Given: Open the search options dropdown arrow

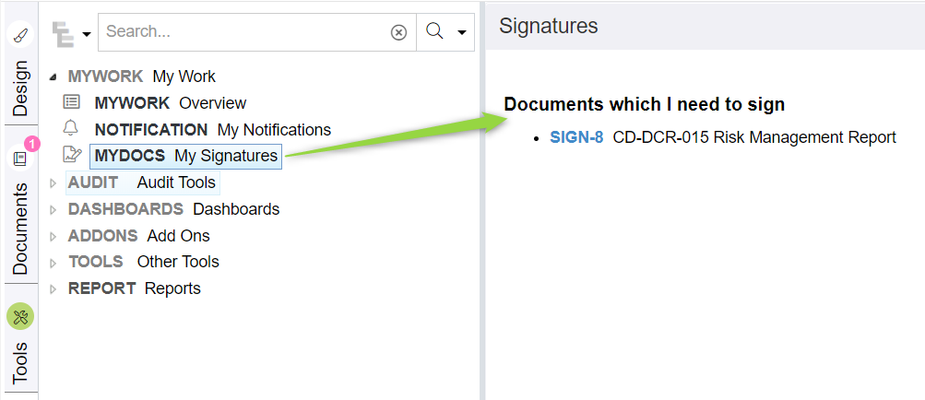Looking at the screenshot, I should [x=462, y=33].
